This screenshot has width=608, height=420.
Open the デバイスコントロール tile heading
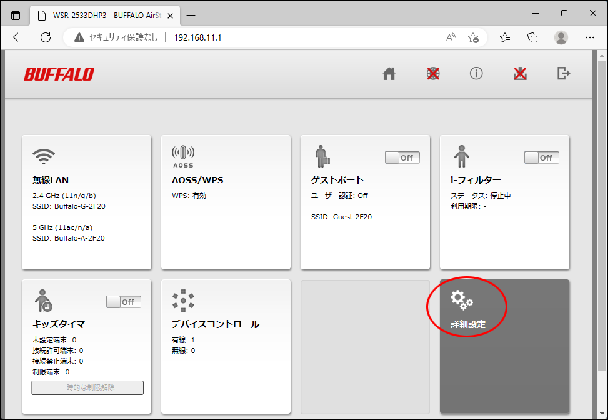[x=216, y=324]
